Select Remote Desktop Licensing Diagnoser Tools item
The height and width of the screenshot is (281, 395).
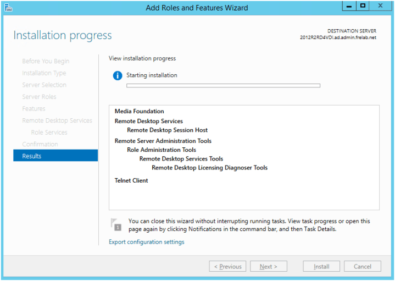pos(209,168)
